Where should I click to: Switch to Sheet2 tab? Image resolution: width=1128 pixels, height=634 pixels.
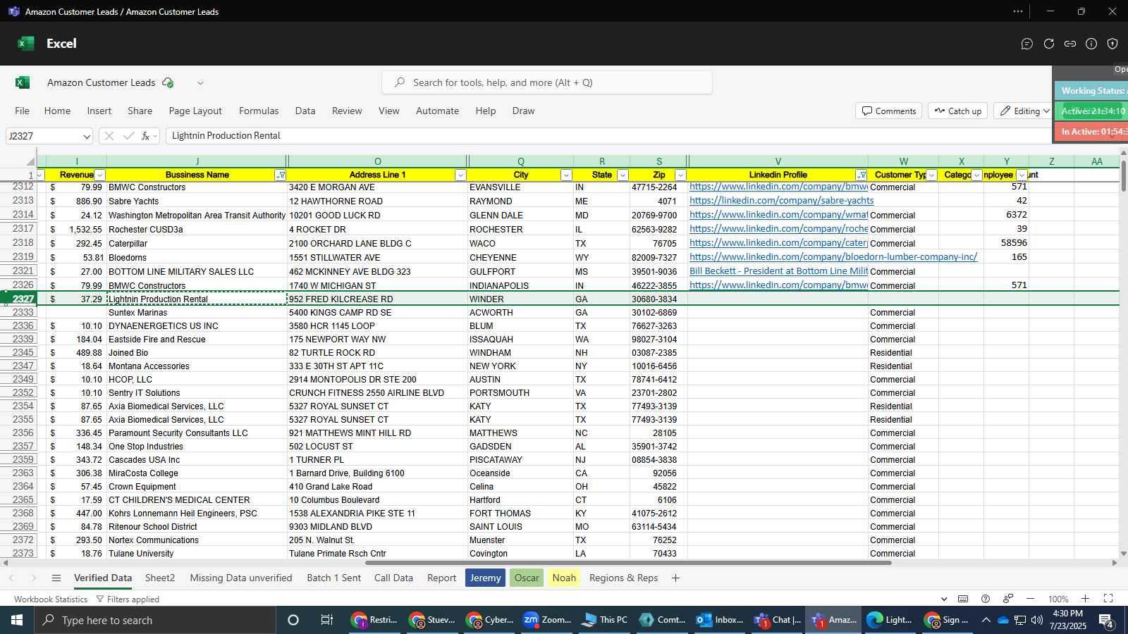click(x=160, y=578)
